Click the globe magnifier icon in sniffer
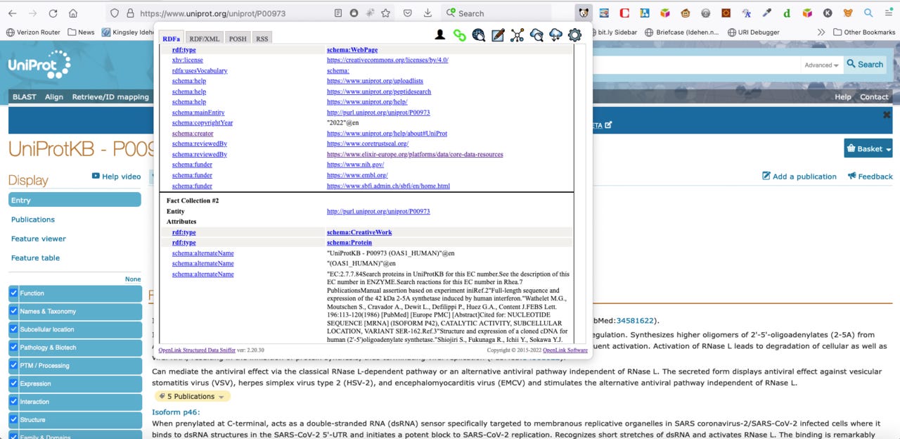 pyautogui.click(x=479, y=34)
